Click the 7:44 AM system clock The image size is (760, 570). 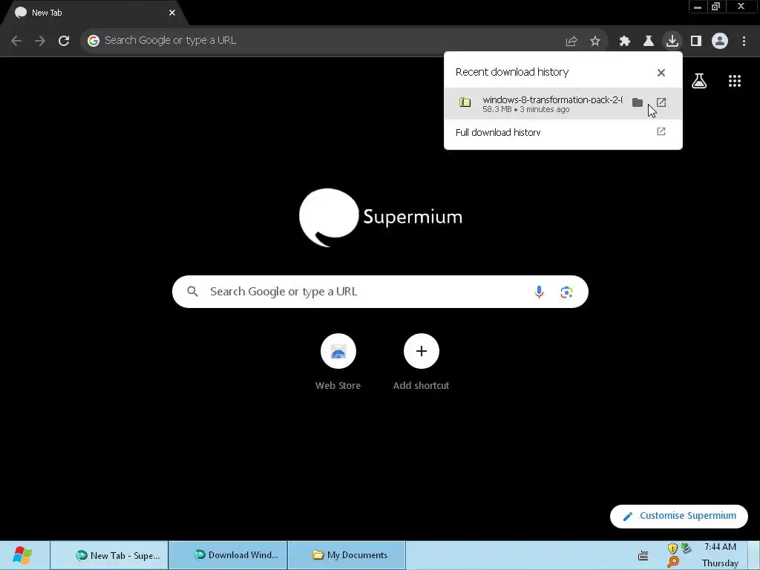coord(720,547)
